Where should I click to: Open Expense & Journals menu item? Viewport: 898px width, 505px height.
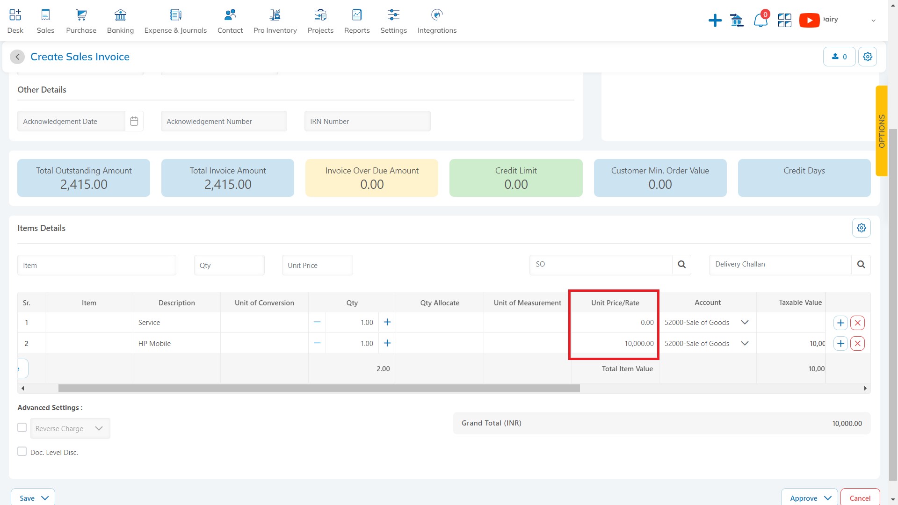pyautogui.click(x=174, y=22)
